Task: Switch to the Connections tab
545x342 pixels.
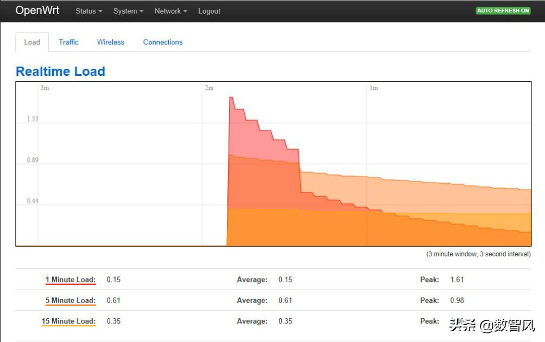Action: pos(163,42)
